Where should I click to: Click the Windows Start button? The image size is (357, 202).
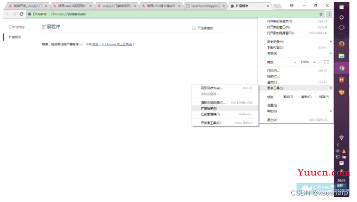[341, 7]
